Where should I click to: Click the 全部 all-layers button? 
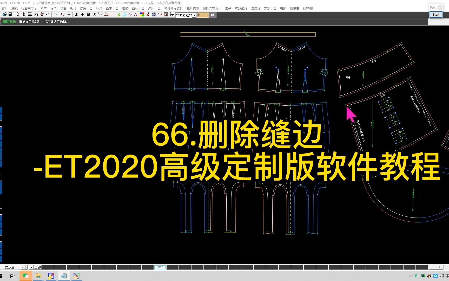point(38,267)
